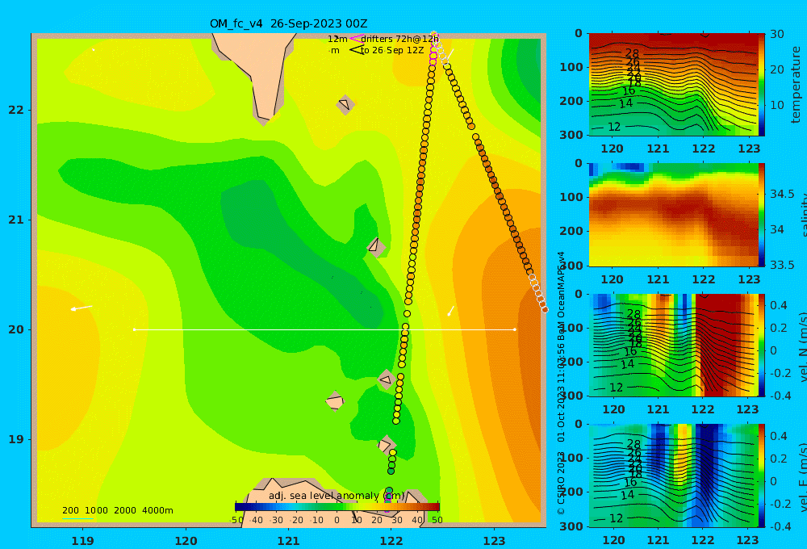Click the '200 1000 2000 4000m' depth legend
This screenshot has height=549, width=807.
(x=117, y=510)
